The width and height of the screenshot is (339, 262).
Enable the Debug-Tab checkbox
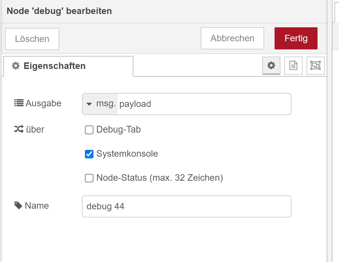click(89, 130)
